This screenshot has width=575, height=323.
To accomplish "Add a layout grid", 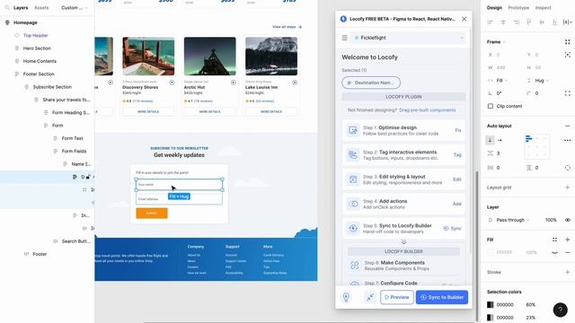I will pos(567,188).
